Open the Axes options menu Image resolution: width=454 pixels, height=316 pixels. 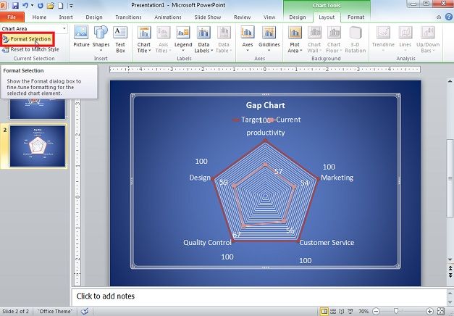click(x=248, y=39)
